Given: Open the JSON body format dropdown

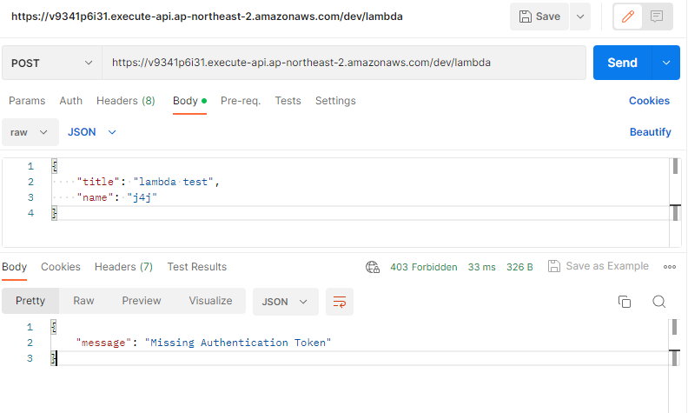Looking at the screenshot, I should 92,132.
